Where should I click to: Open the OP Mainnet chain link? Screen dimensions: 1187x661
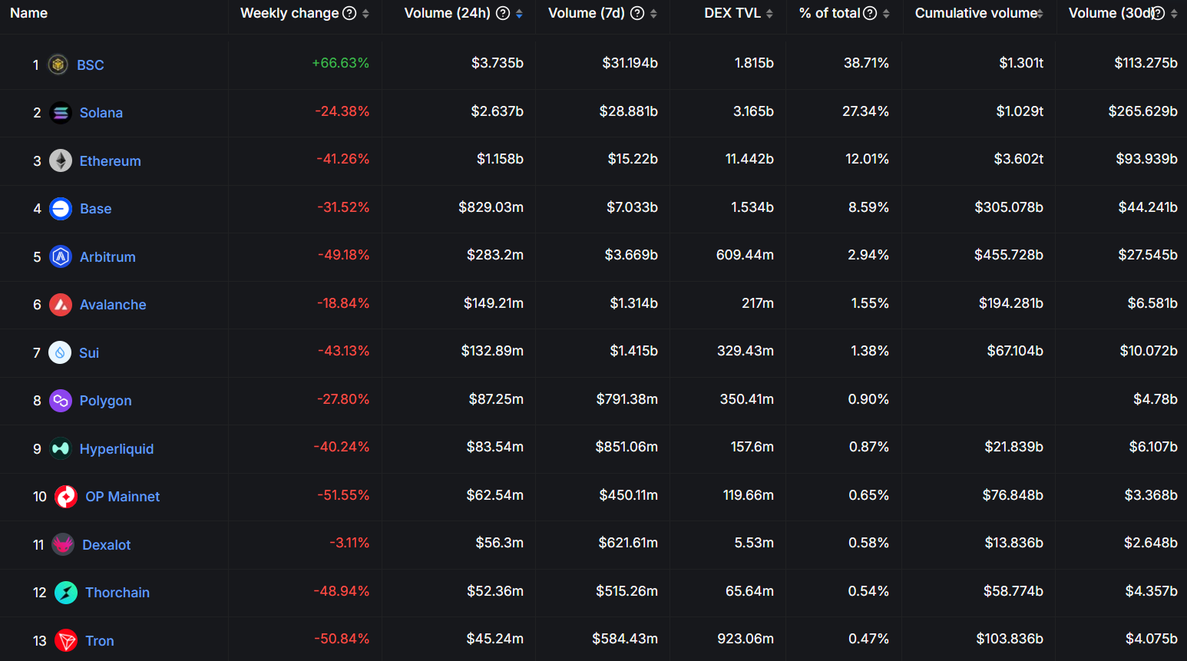click(x=123, y=497)
